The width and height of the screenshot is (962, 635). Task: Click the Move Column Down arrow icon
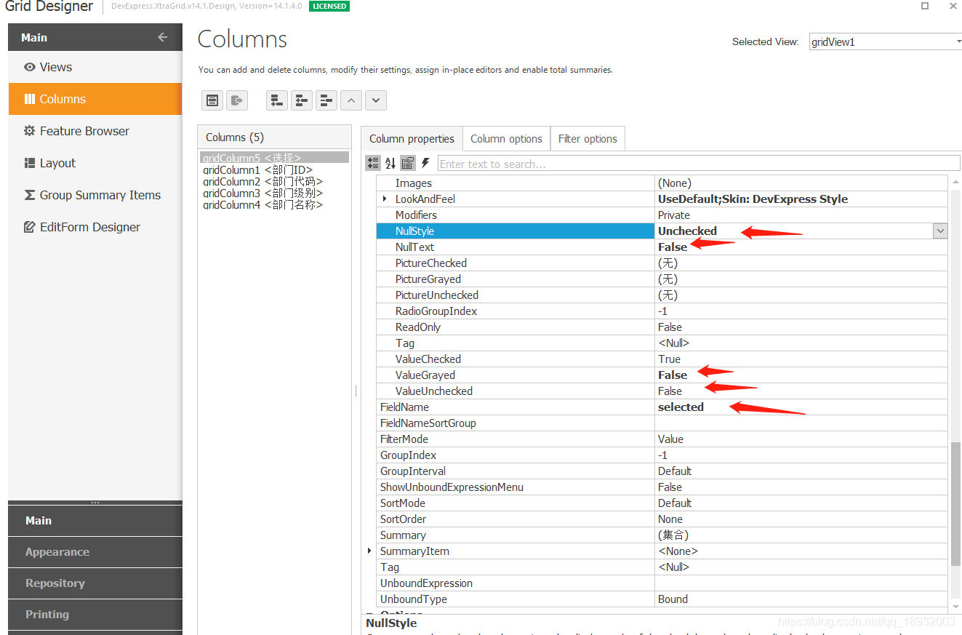376,100
